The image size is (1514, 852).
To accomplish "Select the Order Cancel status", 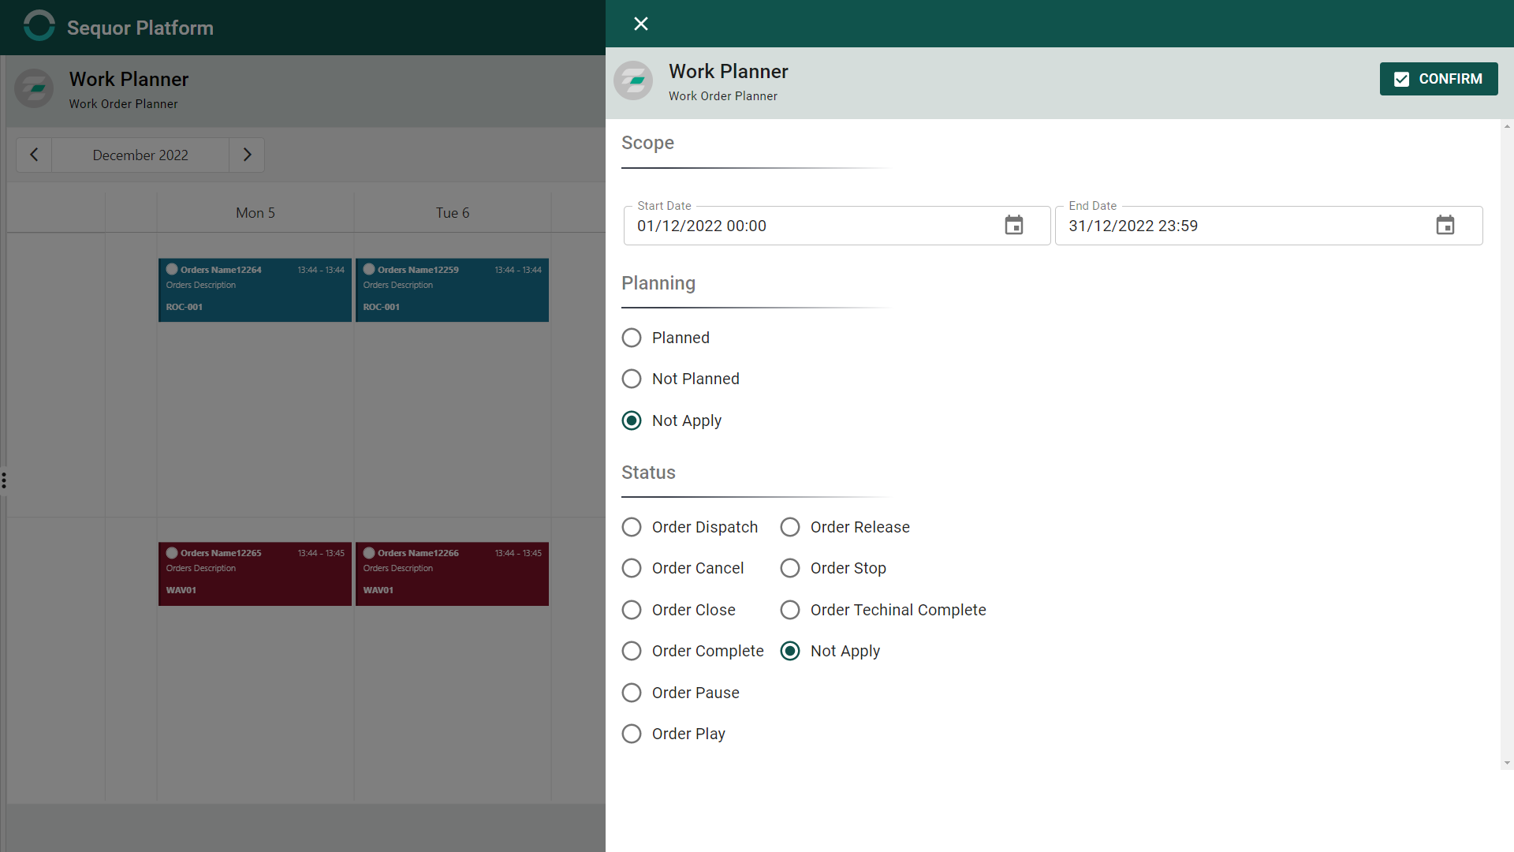I will pos(632,568).
